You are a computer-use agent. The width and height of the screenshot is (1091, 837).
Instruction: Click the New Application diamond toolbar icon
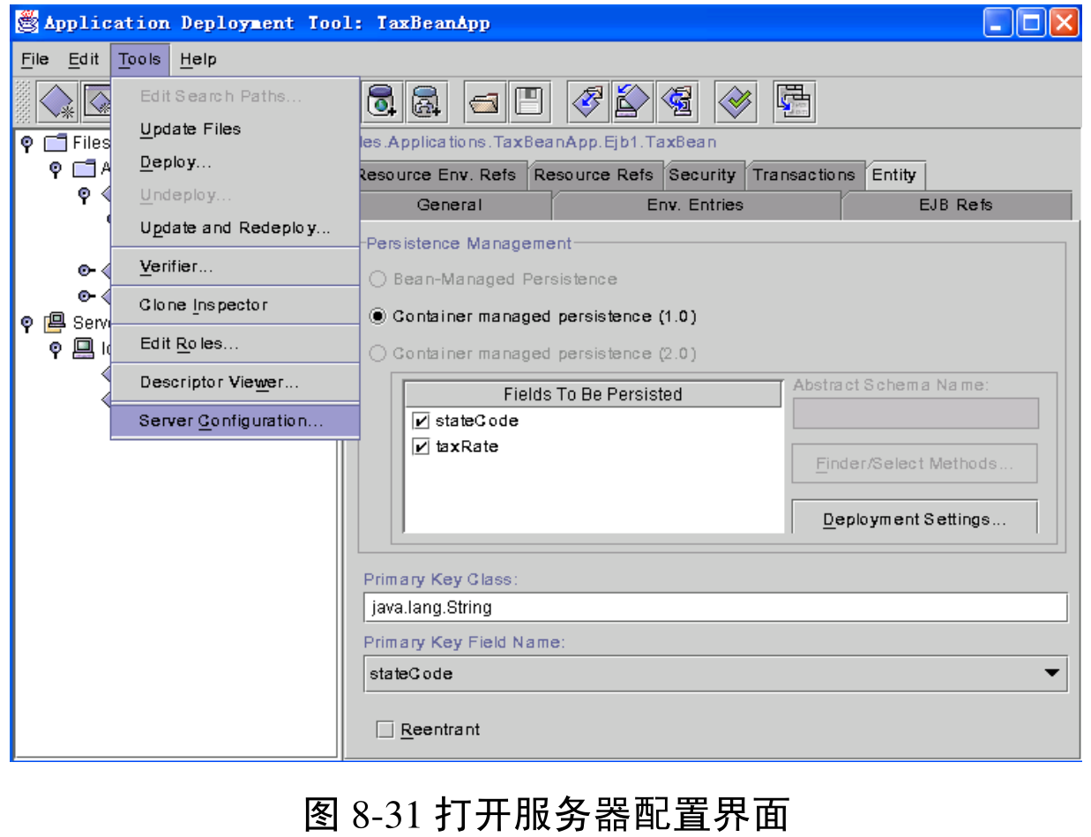[58, 102]
